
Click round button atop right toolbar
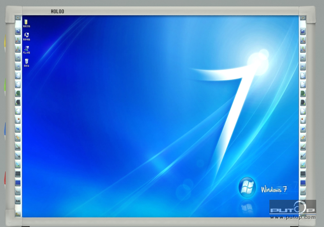tap(303, 18)
